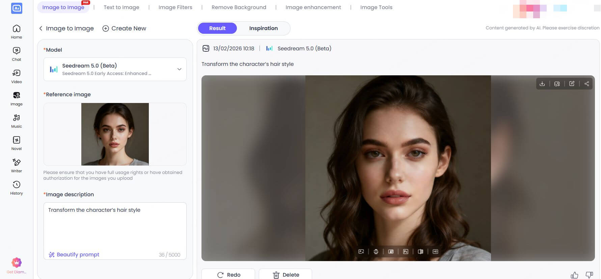Screen dimensions: 601x279
Task: Open the Chat section in sidebar
Action: click(x=16, y=54)
